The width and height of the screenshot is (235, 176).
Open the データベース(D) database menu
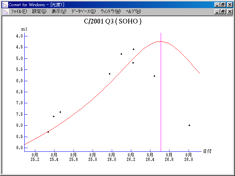point(83,11)
